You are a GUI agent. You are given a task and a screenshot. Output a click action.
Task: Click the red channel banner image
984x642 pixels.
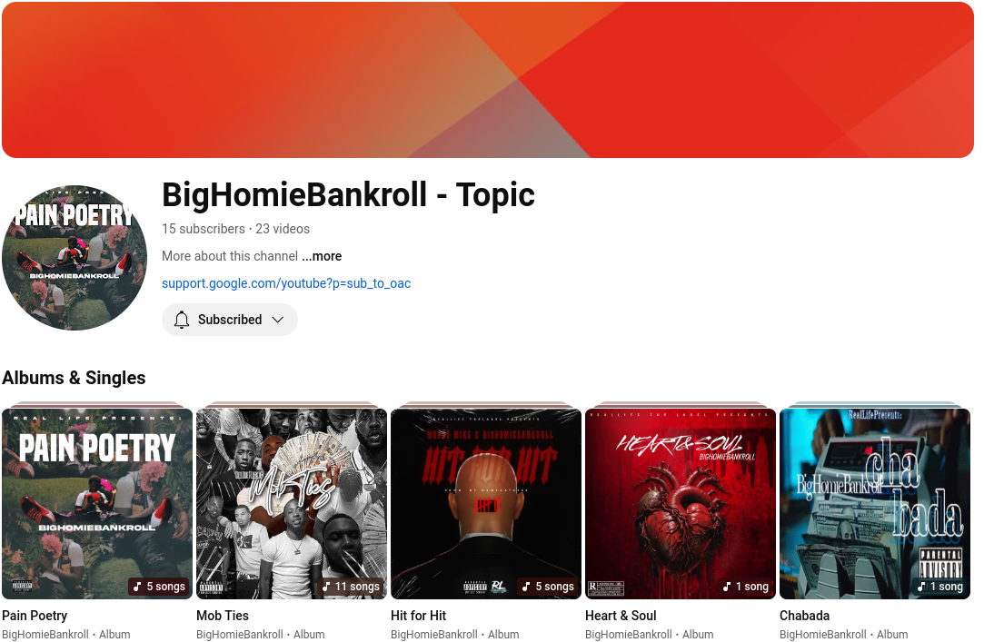tap(488, 80)
